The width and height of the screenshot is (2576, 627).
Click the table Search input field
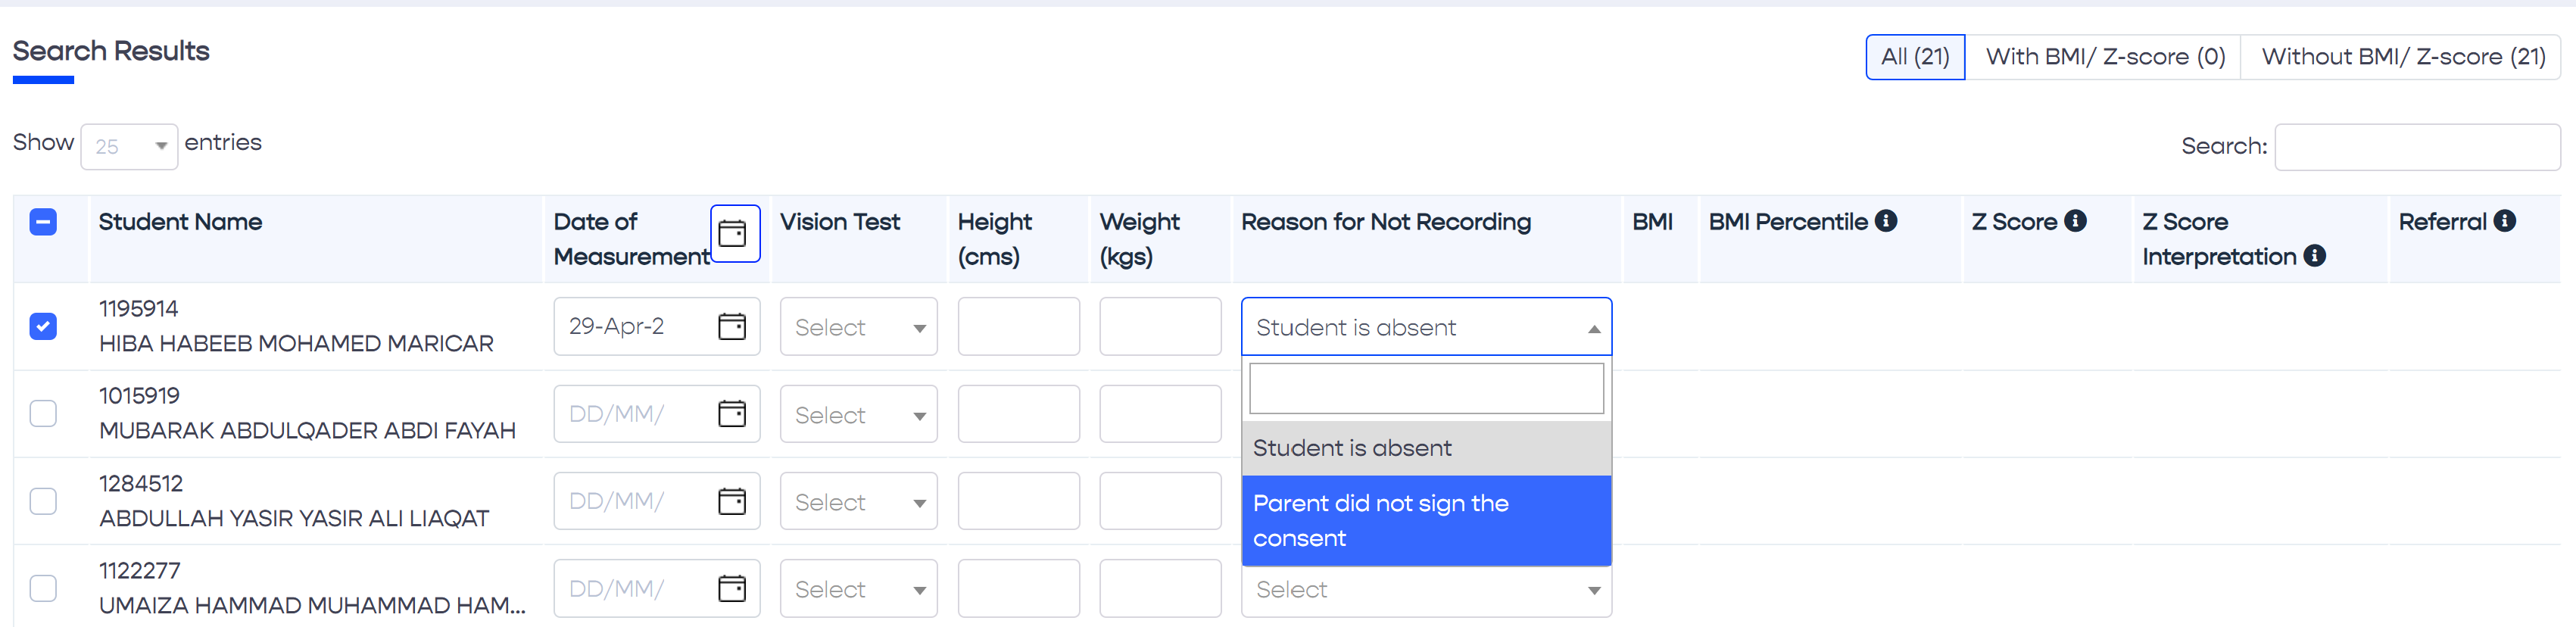[2416, 147]
